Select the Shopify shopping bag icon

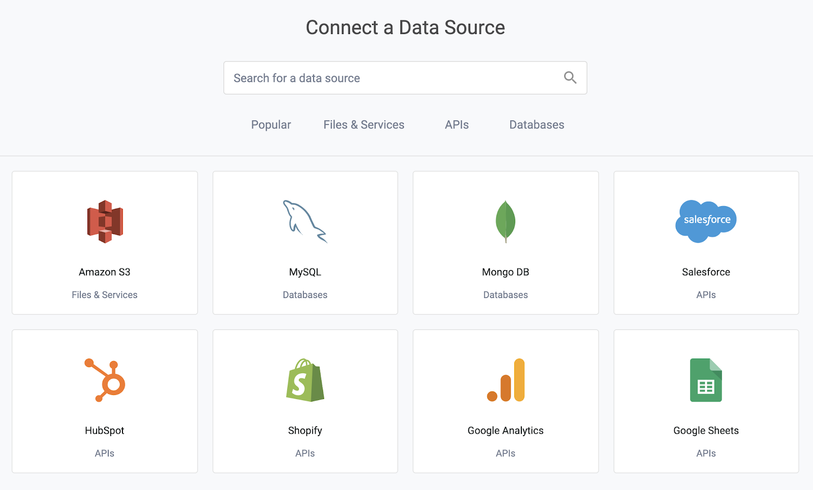coord(305,380)
